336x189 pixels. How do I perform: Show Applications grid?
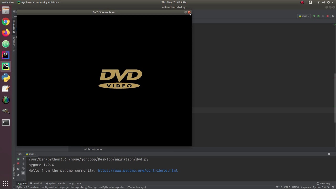pos(6,183)
